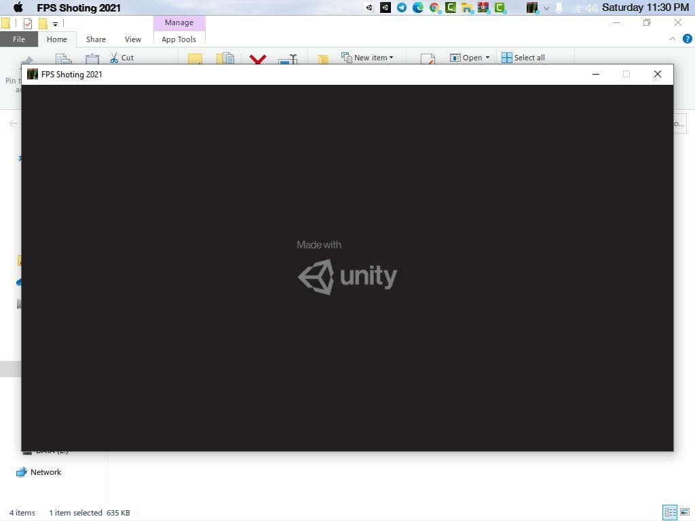Switch Explorer to details view icon
Screen dimensions: 695x521
click(x=670, y=513)
